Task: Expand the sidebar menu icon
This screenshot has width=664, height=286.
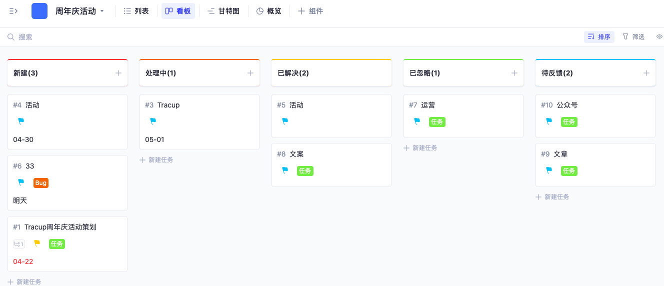Action: pyautogui.click(x=13, y=11)
